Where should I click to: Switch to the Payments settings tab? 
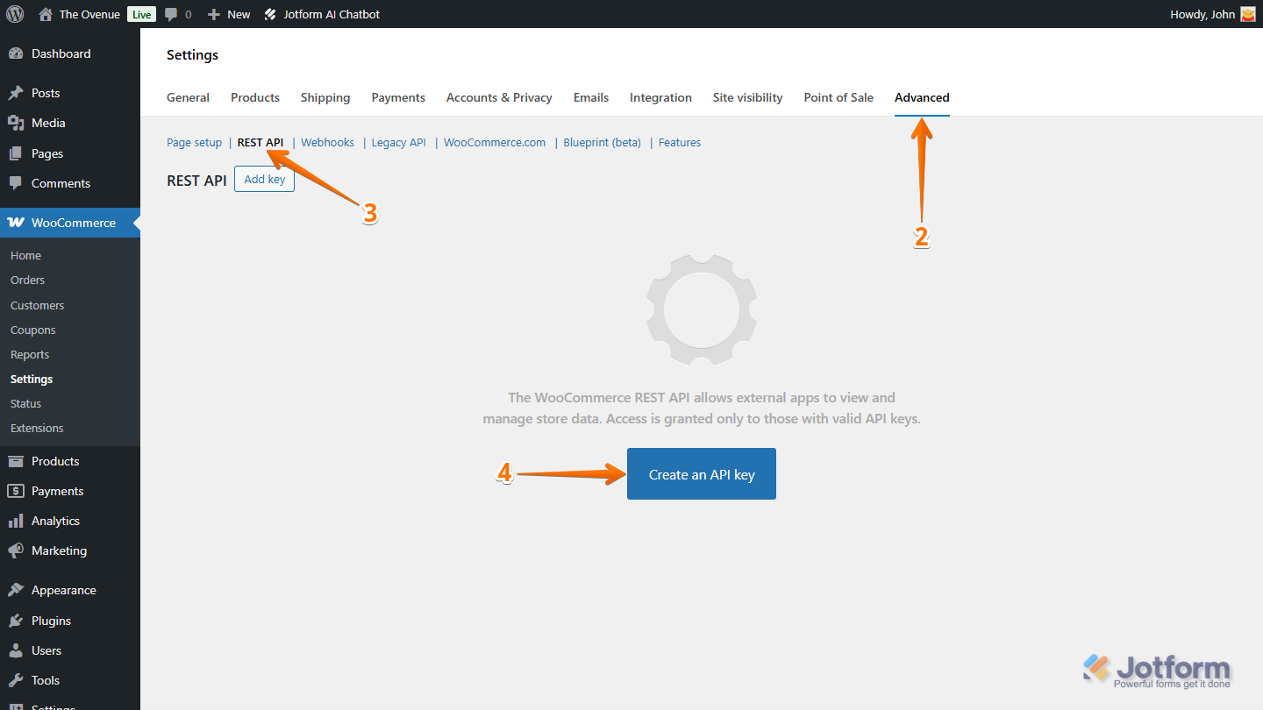(x=397, y=97)
